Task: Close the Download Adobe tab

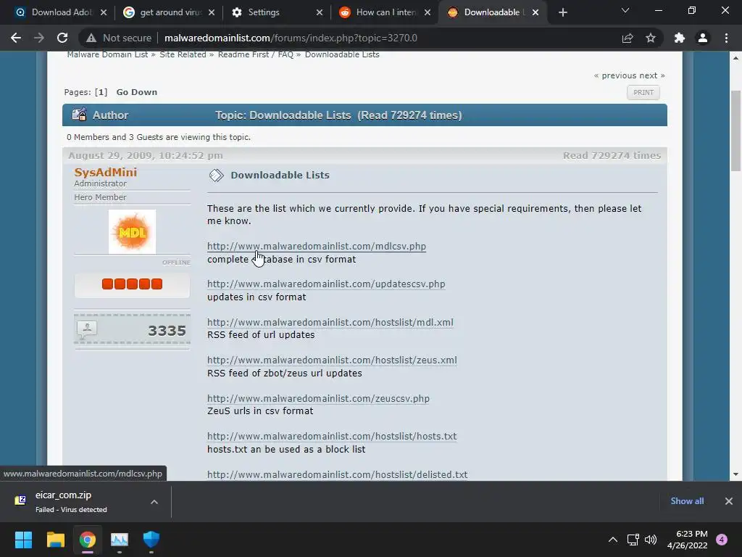Action: coord(104,12)
